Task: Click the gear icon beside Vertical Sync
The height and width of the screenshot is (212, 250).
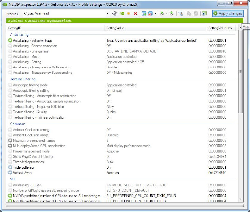Action: (x=10, y=173)
